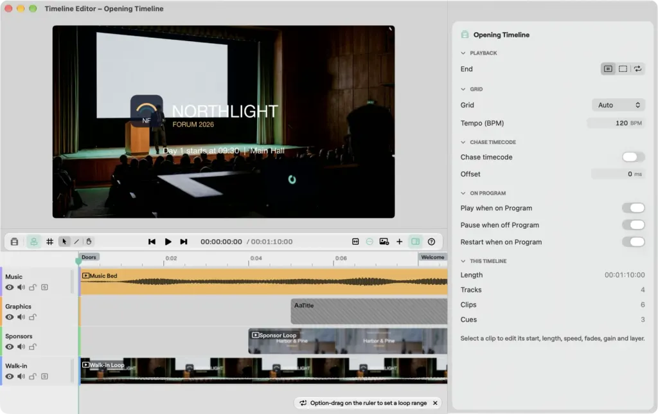Click the Length value 00:01:10:00

pyautogui.click(x=625, y=275)
